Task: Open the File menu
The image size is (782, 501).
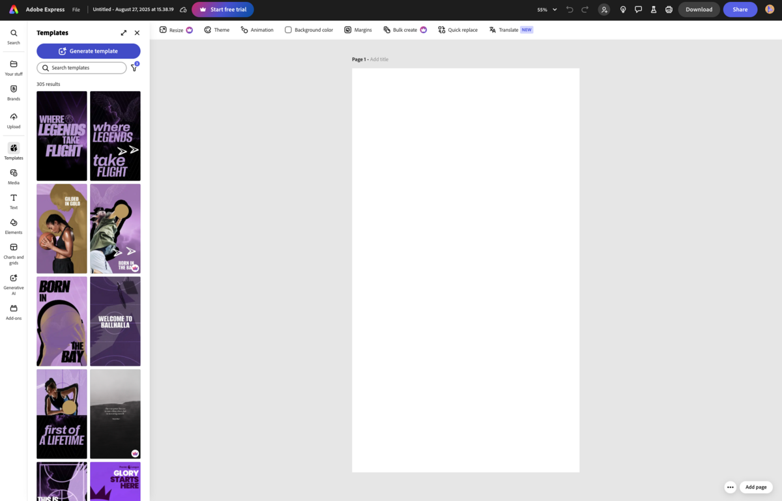Action: 76,10
